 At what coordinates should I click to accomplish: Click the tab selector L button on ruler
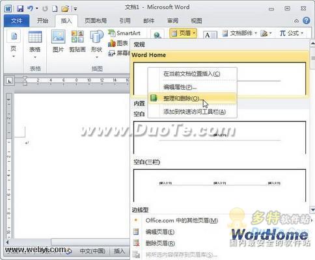point(9,81)
